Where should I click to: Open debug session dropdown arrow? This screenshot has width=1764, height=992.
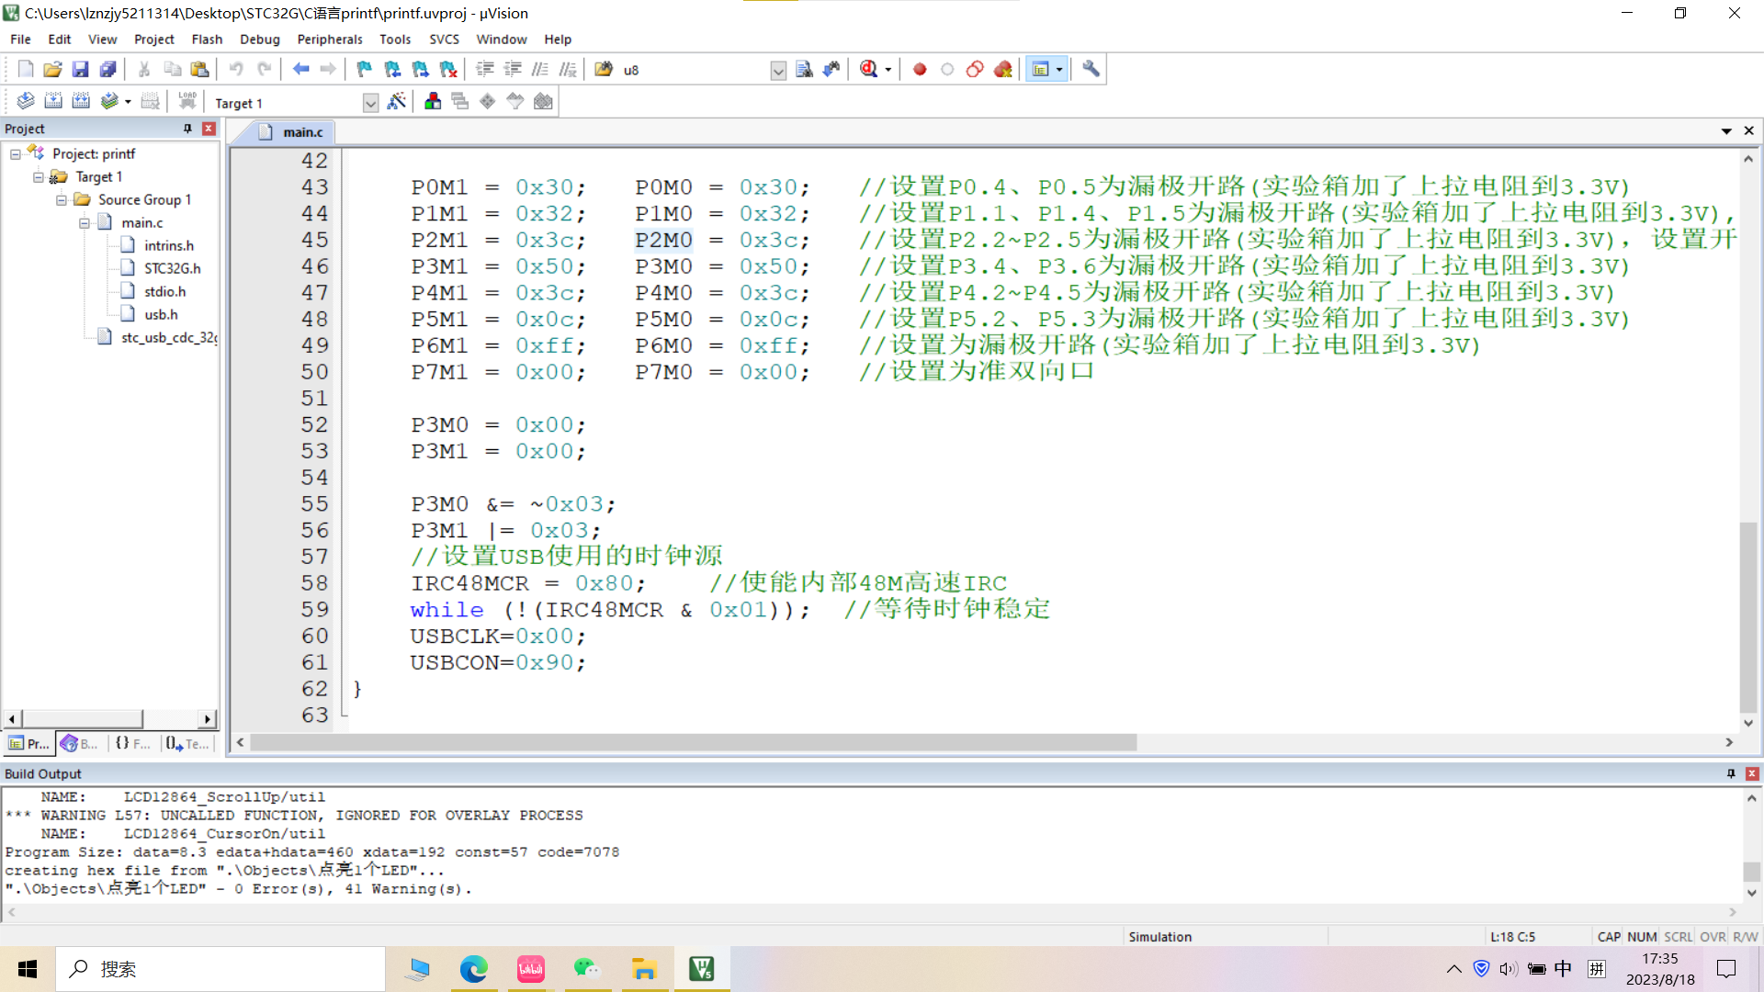pyautogui.click(x=888, y=70)
